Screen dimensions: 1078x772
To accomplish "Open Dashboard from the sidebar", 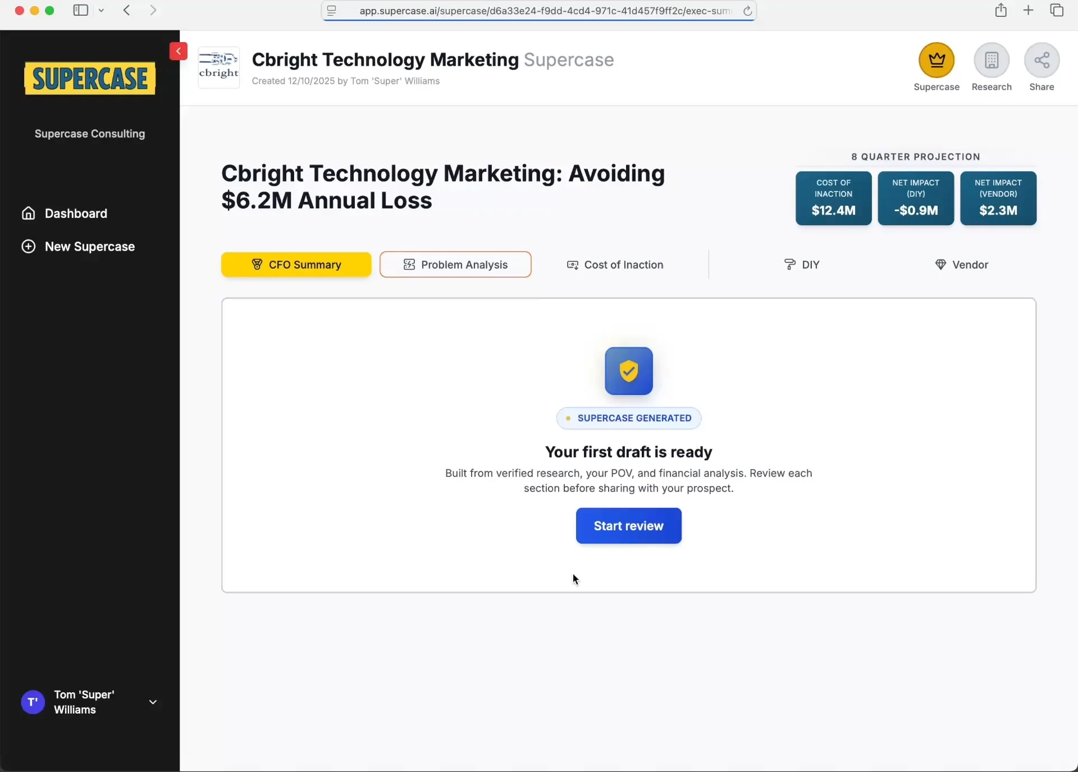I will (76, 214).
